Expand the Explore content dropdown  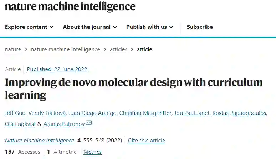point(29,27)
